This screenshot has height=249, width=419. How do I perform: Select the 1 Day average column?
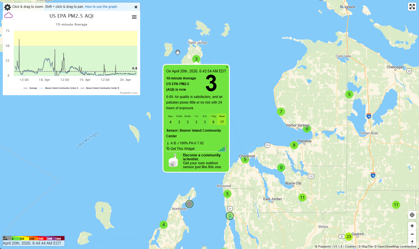coord(213,119)
